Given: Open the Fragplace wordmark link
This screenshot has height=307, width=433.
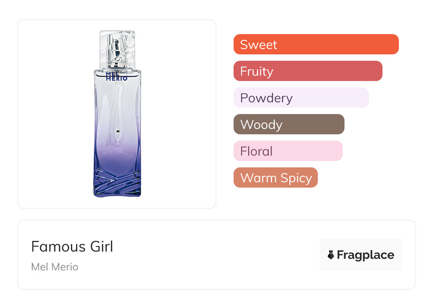Looking at the screenshot, I should coord(365,255).
